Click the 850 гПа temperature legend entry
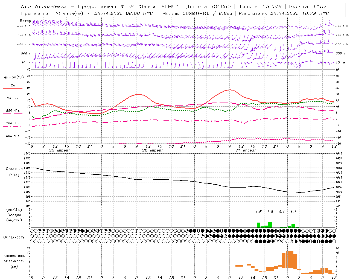The image size is (350, 280). [13, 111]
